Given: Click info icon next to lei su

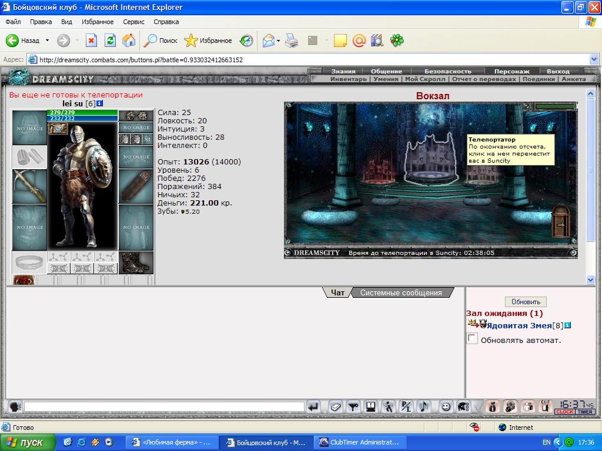Looking at the screenshot, I should click(x=99, y=103).
